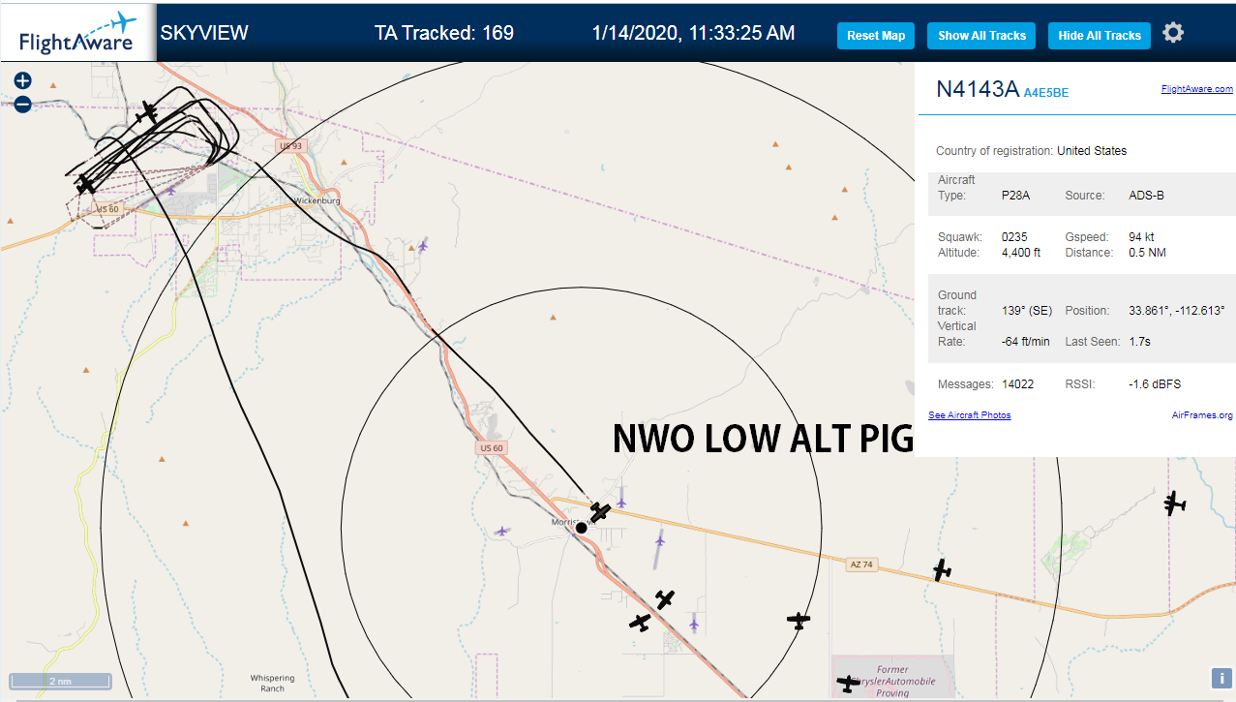This screenshot has height=702, width=1236.
Task: Open the map attribution info icon
Action: [x=1221, y=679]
